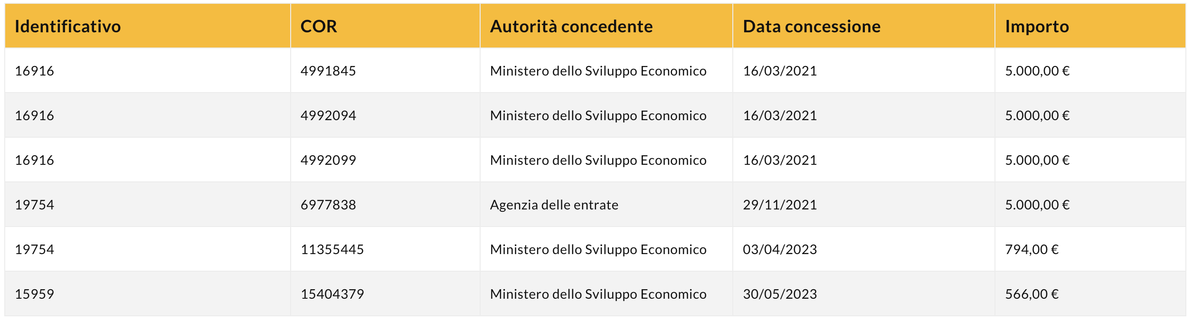Click the 5.000,00 € amount for COR 4991845

click(x=1037, y=71)
